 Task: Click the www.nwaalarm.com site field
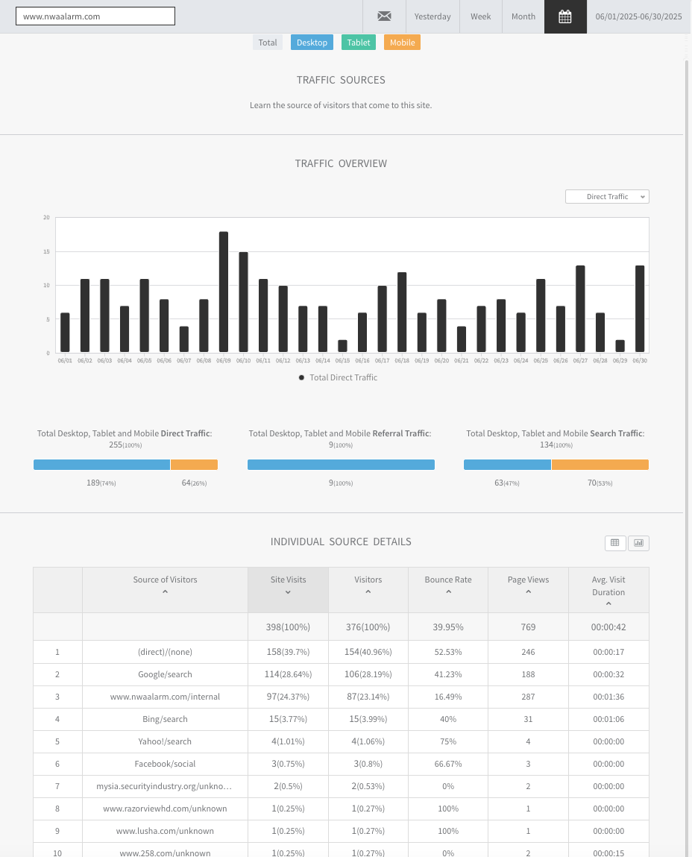95,16
